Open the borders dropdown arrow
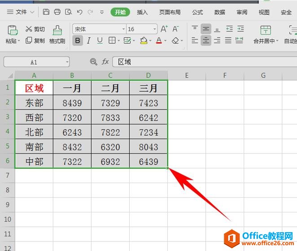This screenshot has width=297, height=251. 119,40
